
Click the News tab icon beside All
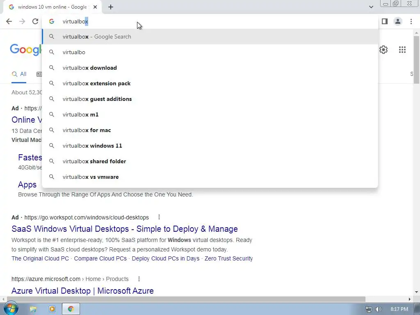click(x=39, y=74)
